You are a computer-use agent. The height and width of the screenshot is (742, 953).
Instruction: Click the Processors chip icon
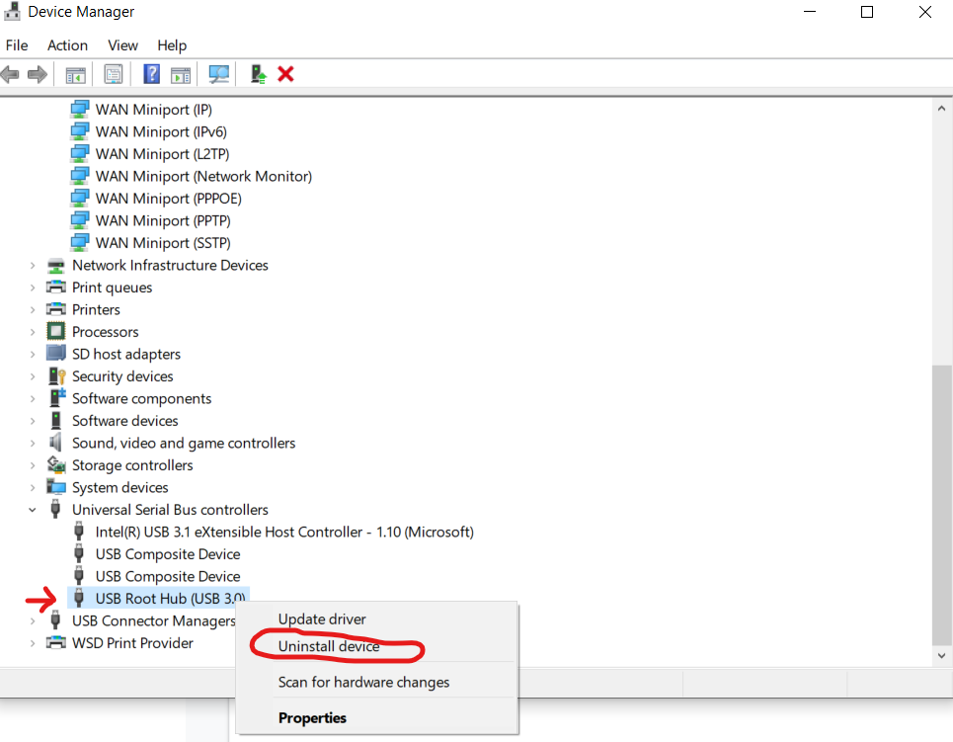pos(56,331)
